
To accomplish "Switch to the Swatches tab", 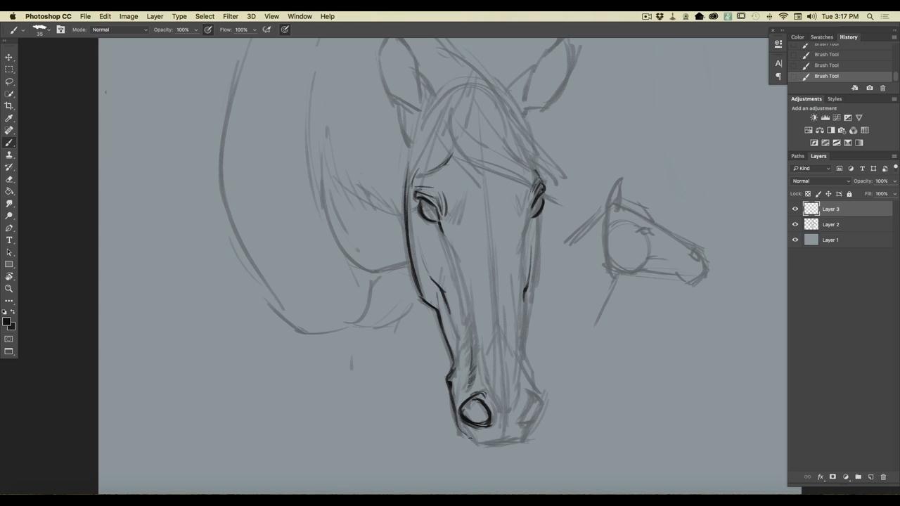I will [x=821, y=37].
